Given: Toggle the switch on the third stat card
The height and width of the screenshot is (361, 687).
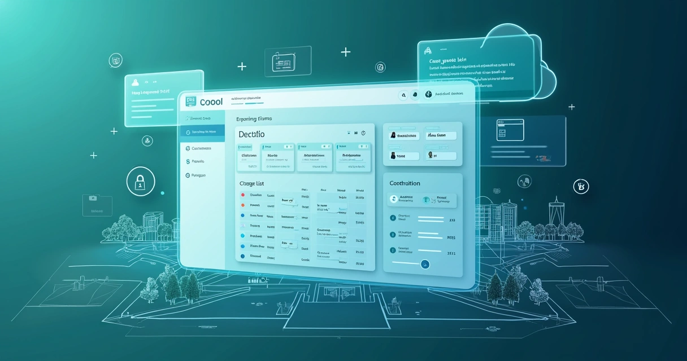Looking at the screenshot, I should pyautogui.click(x=325, y=147).
